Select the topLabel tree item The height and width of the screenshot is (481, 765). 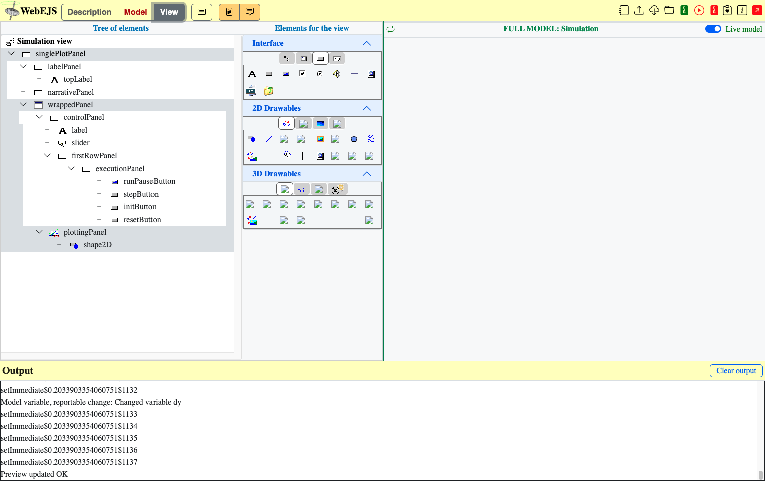(x=78, y=79)
